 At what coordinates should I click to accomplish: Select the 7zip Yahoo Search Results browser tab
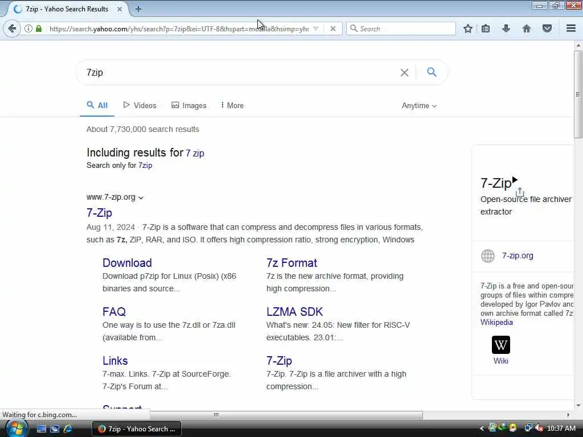[67, 9]
